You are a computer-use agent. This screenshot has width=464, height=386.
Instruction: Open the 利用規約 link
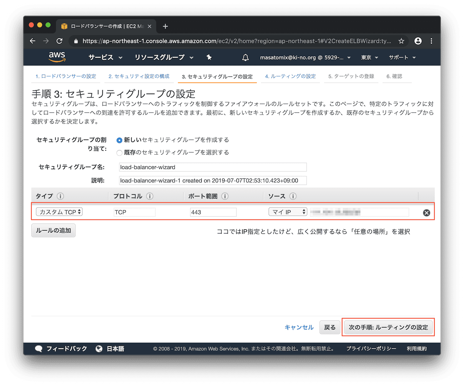417,349
